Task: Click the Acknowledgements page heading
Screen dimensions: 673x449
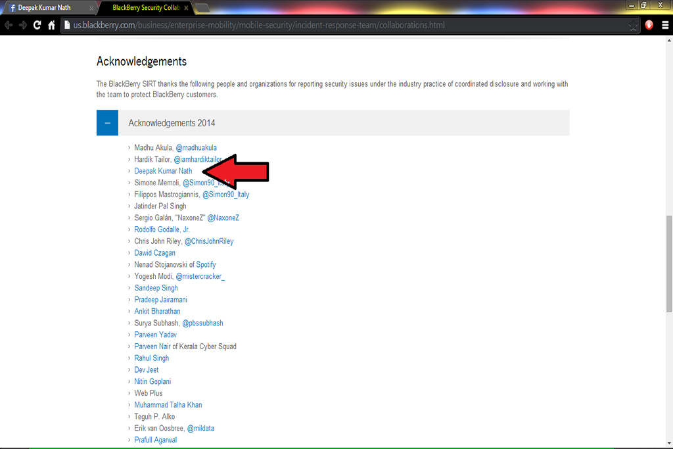Action: [x=141, y=61]
